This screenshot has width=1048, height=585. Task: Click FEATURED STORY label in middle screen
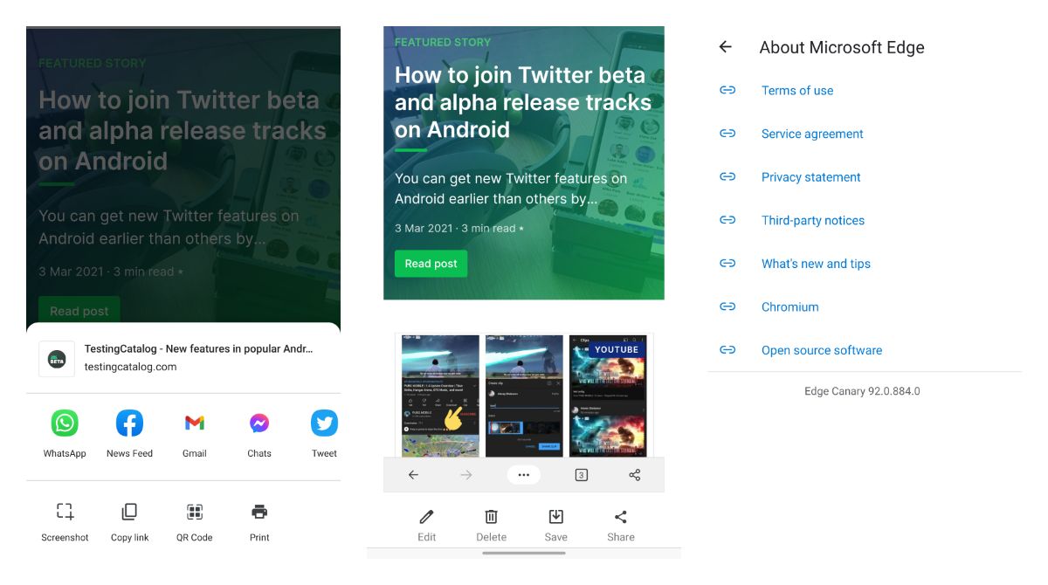(x=443, y=42)
